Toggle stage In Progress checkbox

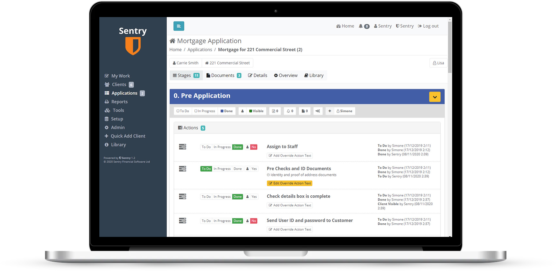point(205,111)
